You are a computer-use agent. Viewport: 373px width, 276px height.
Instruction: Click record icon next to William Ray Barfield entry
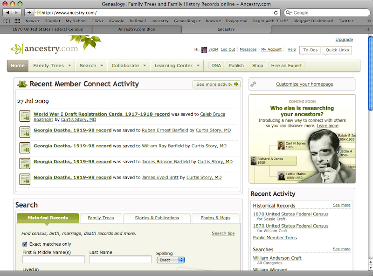[25, 148]
